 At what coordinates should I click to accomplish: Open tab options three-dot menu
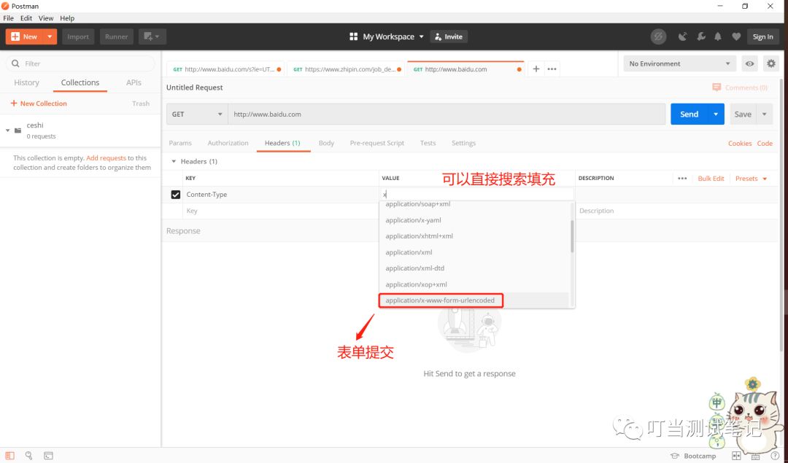pyautogui.click(x=552, y=69)
